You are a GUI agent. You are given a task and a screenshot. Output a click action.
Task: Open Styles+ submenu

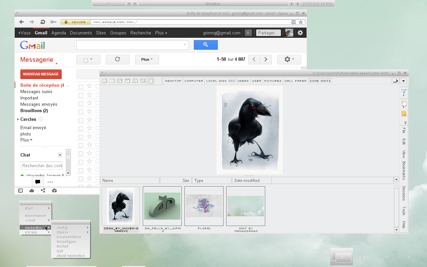(71, 232)
